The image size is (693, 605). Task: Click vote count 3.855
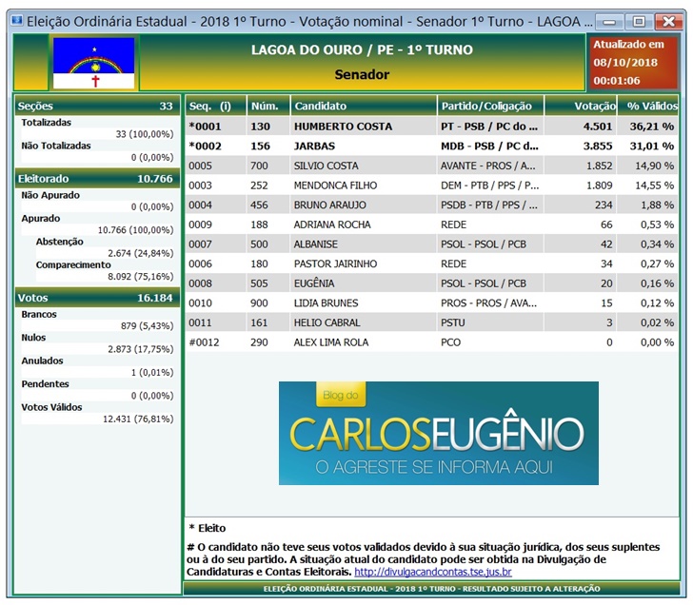point(598,146)
